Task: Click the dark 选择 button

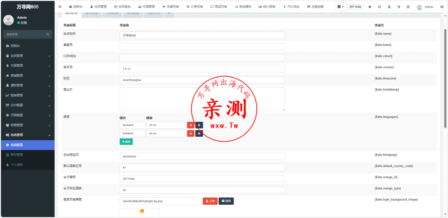Action: pyautogui.click(x=226, y=201)
